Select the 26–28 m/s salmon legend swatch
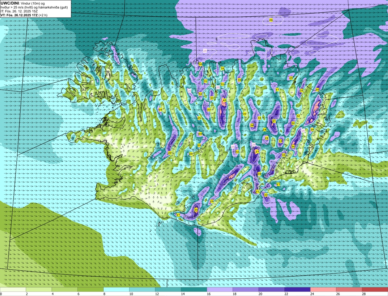This screenshot has width=388, height=296. point(349,289)
